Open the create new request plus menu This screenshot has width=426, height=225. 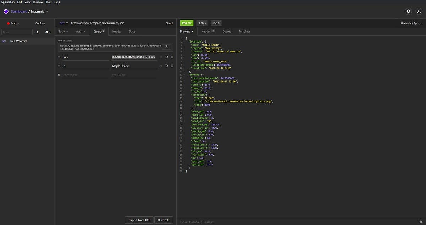(48, 32)
